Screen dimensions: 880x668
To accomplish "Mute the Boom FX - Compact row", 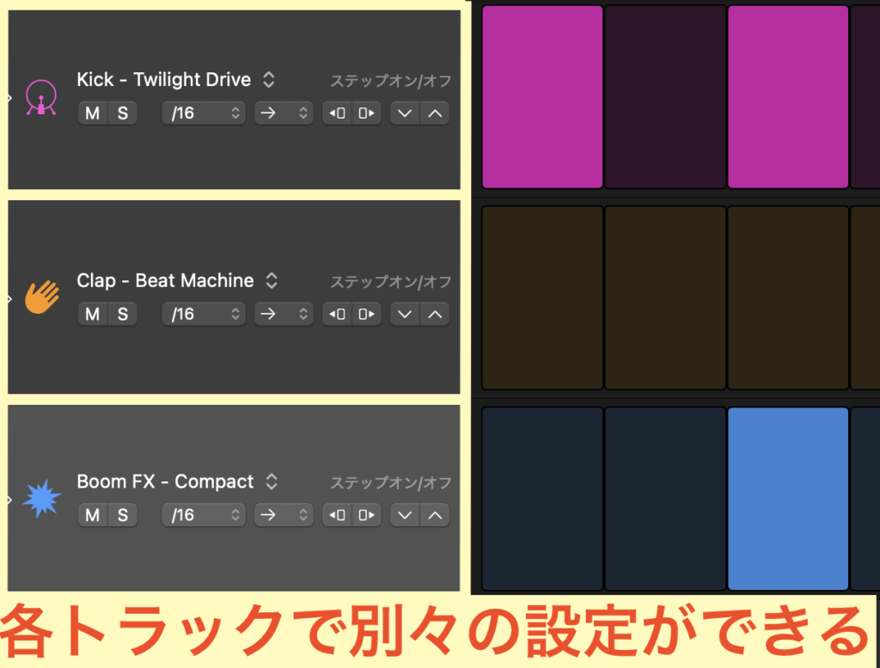I will (x=93, y=515).
